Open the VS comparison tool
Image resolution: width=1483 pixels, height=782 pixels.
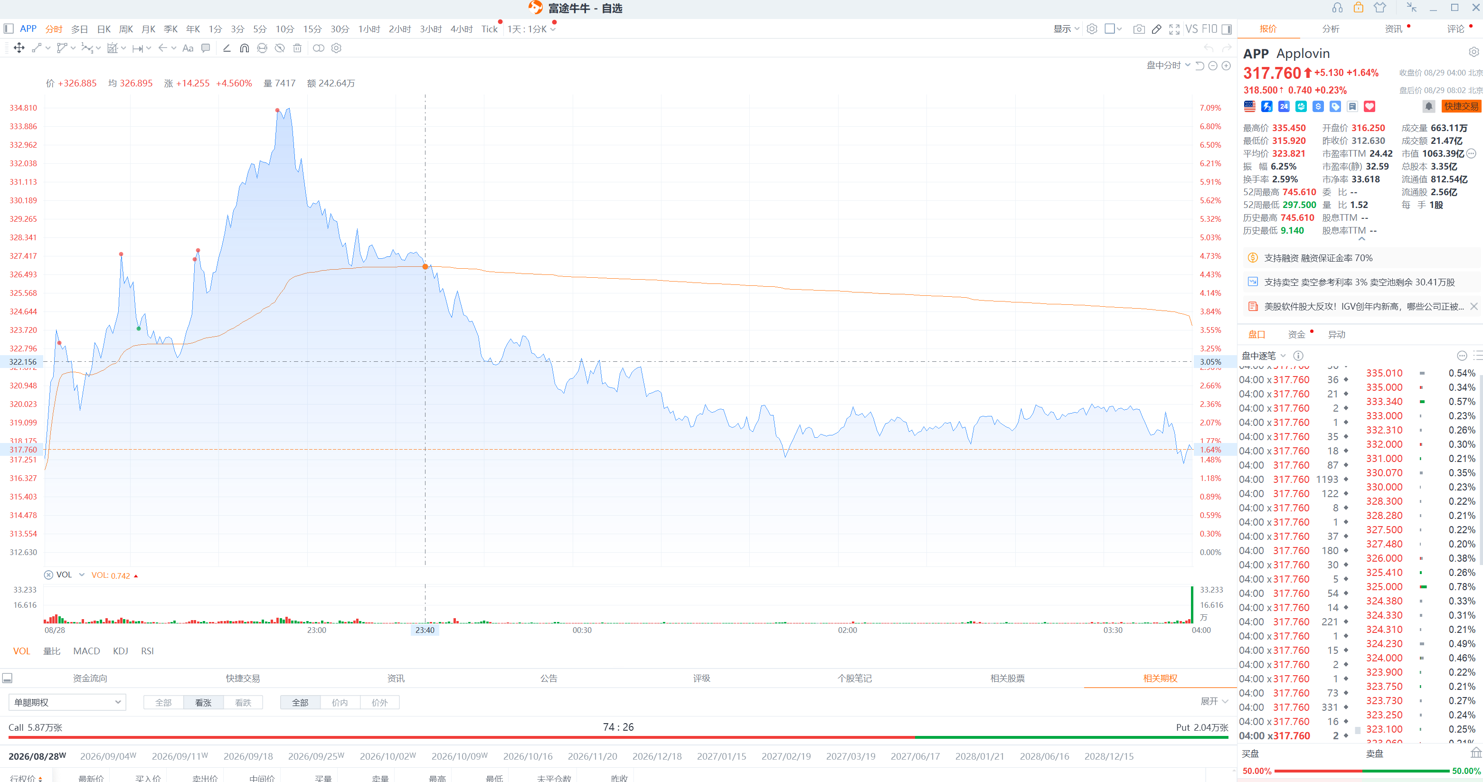(x=1192, y=29)
